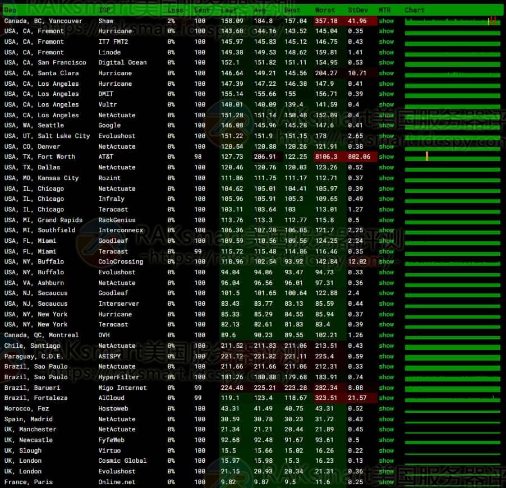
Task: Open show link for Google Seattle row
Action: tap(386, 126)
